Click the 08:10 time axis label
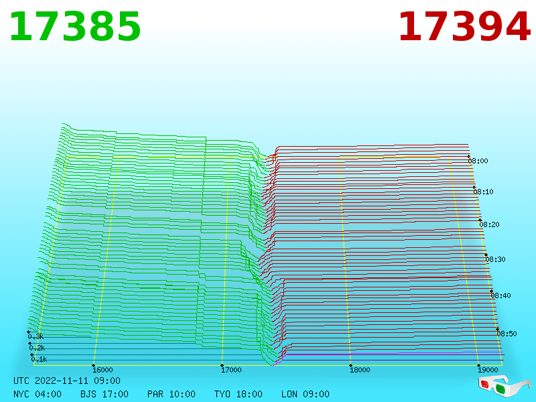This screenshot has width=536, height=402. coord(483,192)
